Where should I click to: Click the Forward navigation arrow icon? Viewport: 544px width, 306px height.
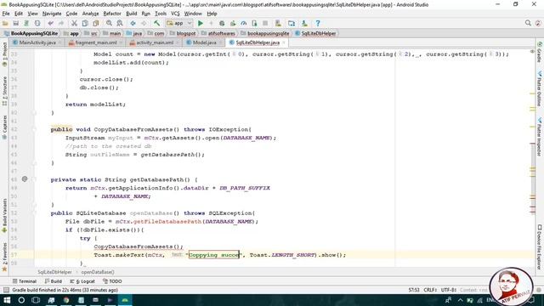[144, 23]
